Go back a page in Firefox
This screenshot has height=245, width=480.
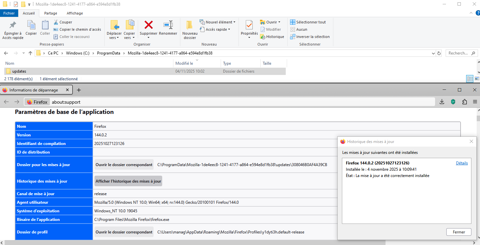point(6,102)
